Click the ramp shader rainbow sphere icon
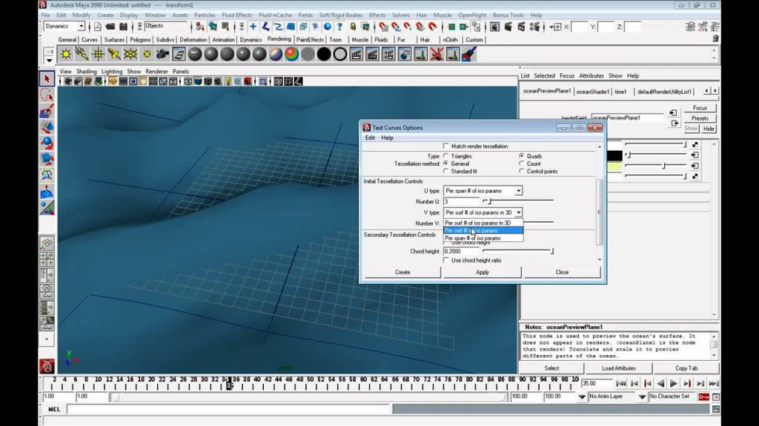759x426 pixels. click(x=291, y=54)
